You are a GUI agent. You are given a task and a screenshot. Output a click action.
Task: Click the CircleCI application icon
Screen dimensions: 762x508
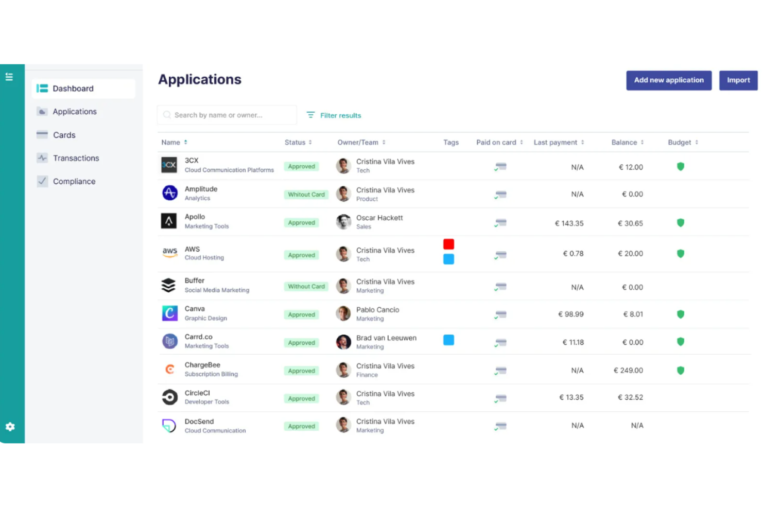pos(169,397)
